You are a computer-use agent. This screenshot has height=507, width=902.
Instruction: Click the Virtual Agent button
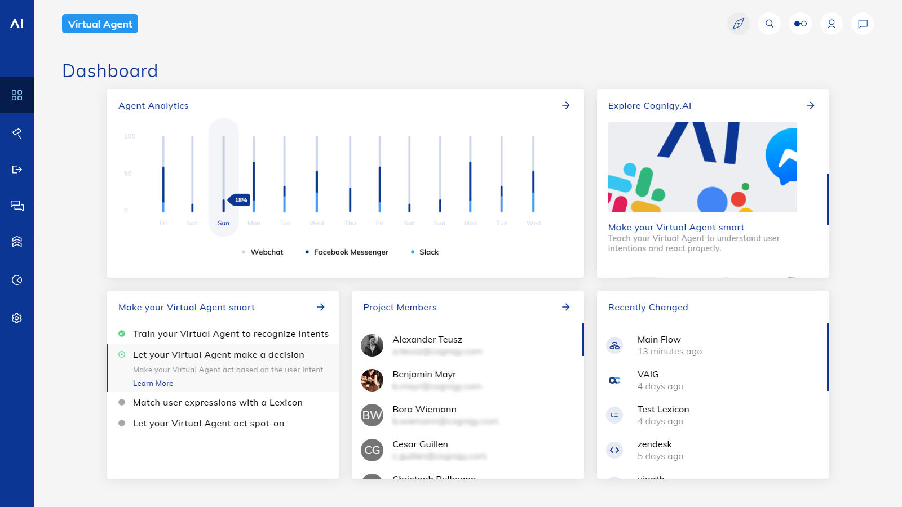coord(100,24)
